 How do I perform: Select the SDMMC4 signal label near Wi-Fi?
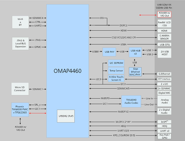[38, 18]
